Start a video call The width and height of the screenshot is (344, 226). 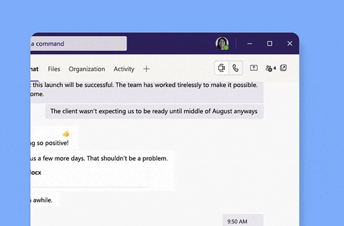pos(221,68)
